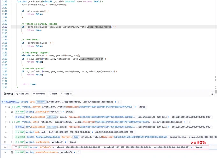217x158 pixels.
Task: Open the Voting._isVoteOpen function link
Action: pyautogui.click(x=37, y=112)
